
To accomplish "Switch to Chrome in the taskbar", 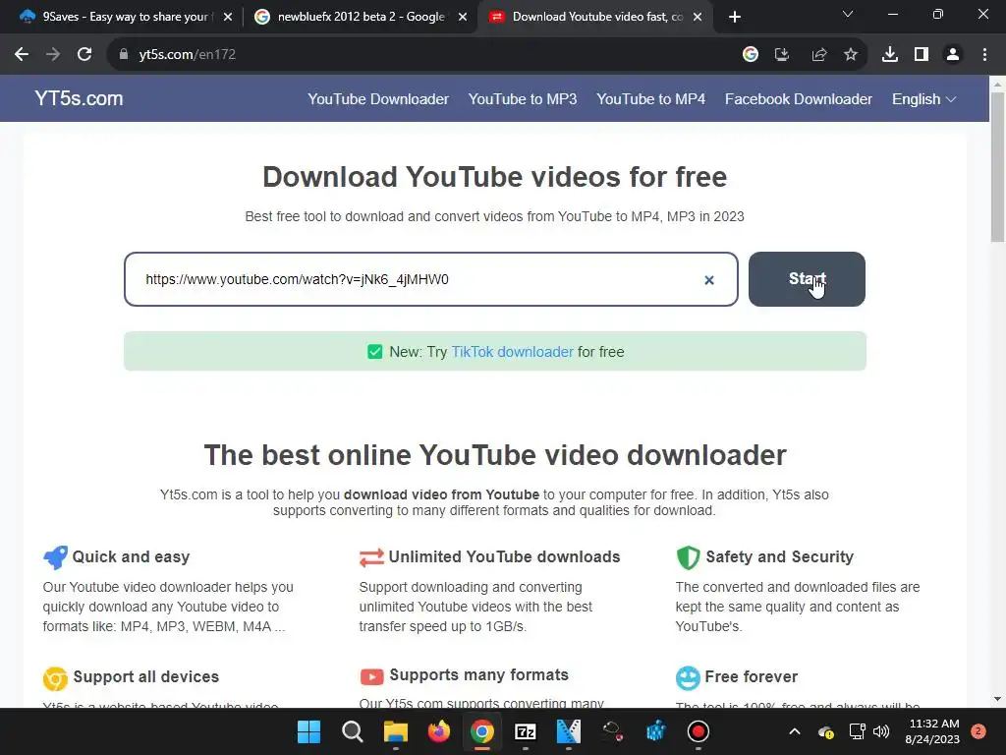I will point(481,731).
